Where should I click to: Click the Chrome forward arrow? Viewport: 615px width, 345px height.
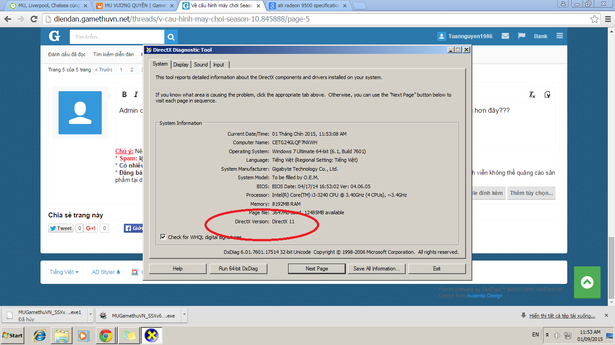[21, 19]
